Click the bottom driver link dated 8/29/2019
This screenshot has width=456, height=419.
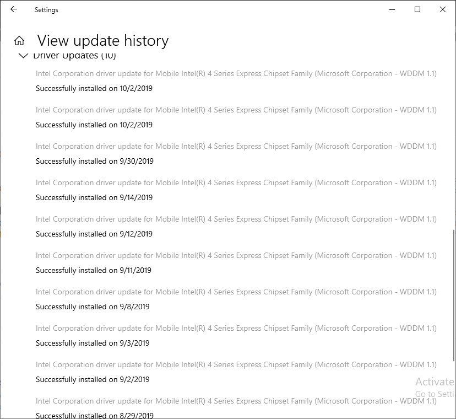click(236, 401)
